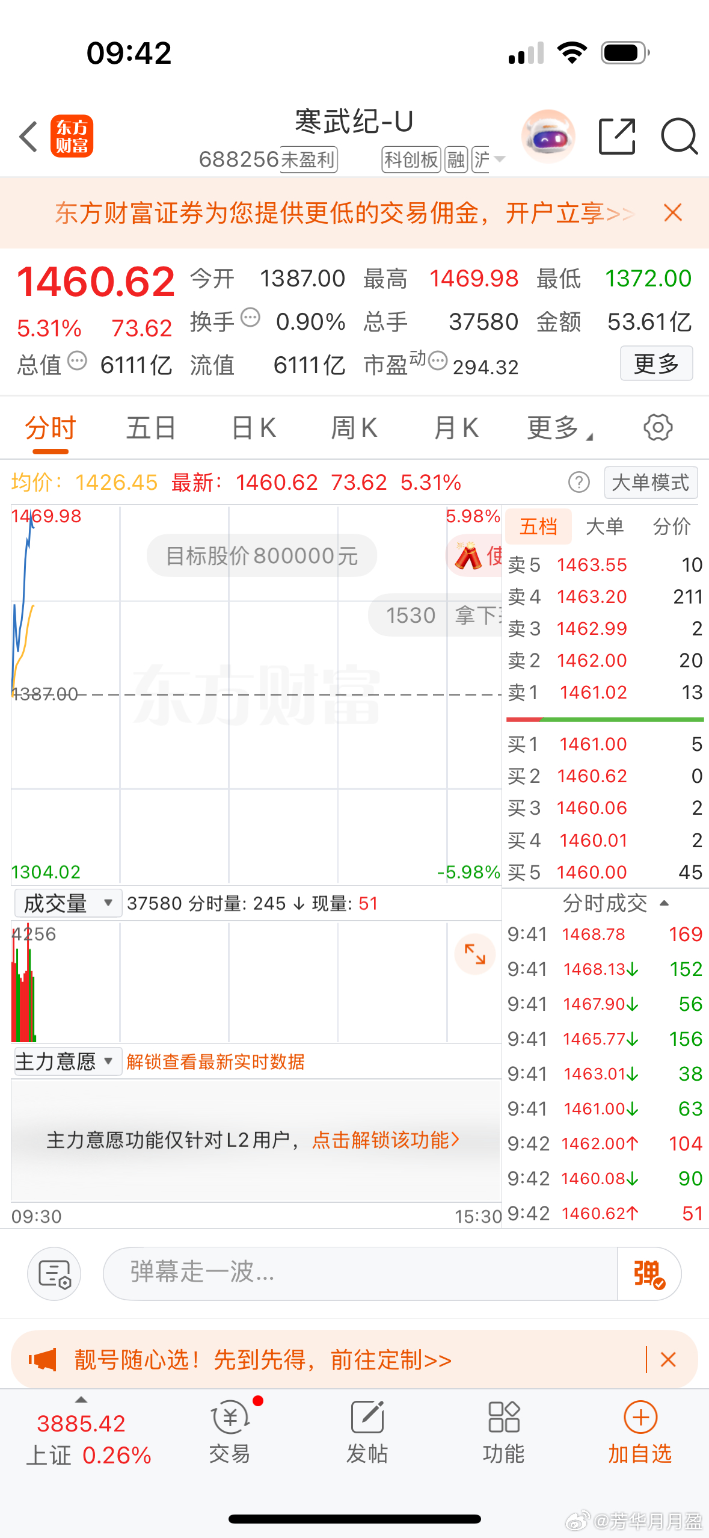Select 卖3 row at 1462.99

(x=605, y=628)
